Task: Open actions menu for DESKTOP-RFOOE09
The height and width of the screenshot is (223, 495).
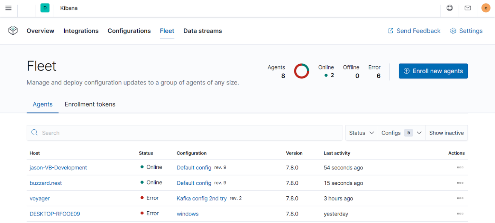Action: pyautogui.click(x=460, y=214)
